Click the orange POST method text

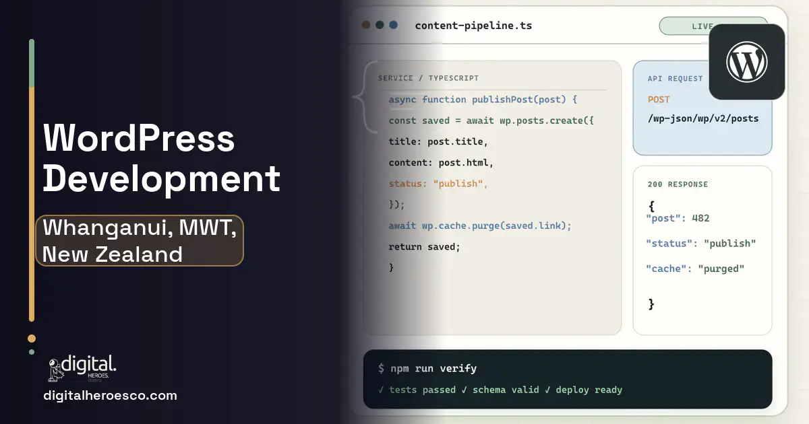coord(659,100)
